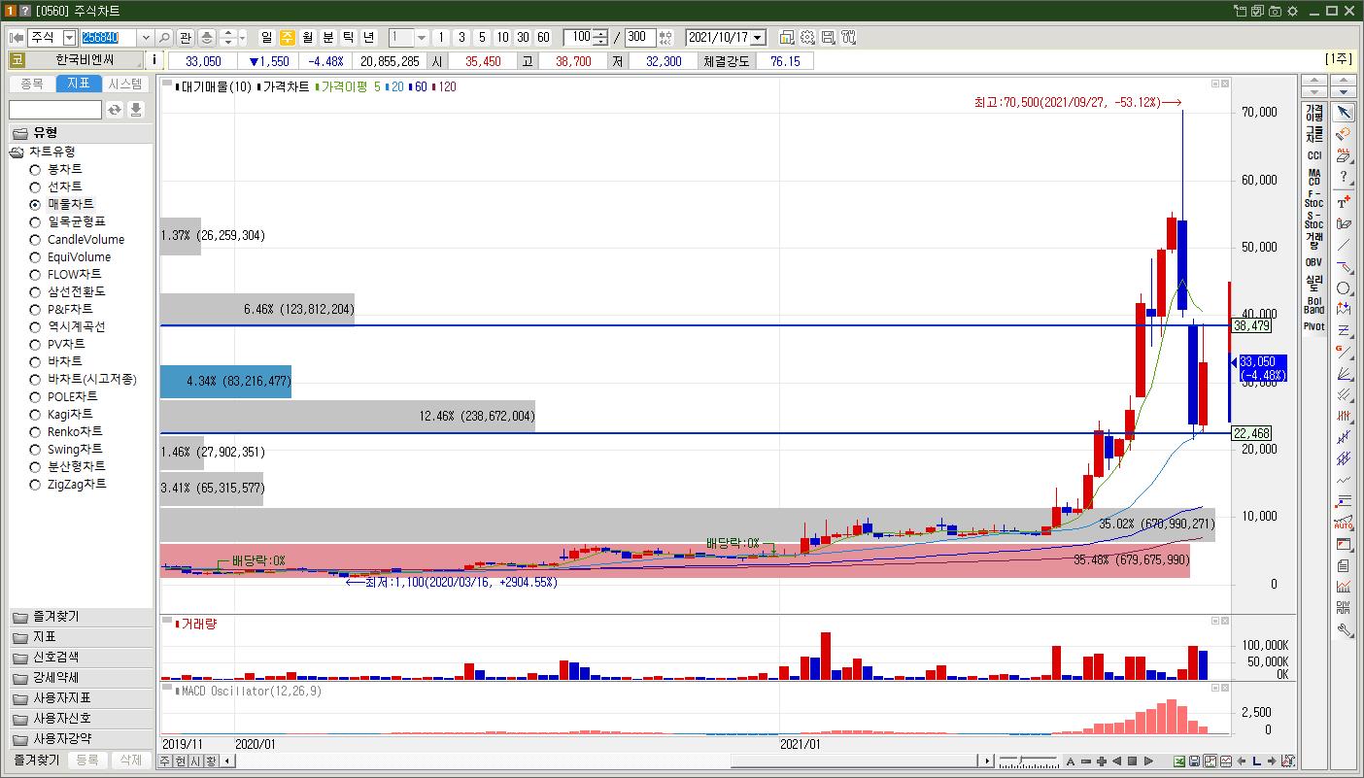
Task: Expand the 신호검색 folder
Action: click(81, 658)
